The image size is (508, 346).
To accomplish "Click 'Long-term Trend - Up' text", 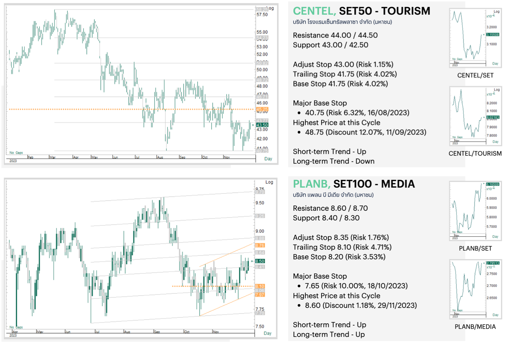I will click(329, 334).
